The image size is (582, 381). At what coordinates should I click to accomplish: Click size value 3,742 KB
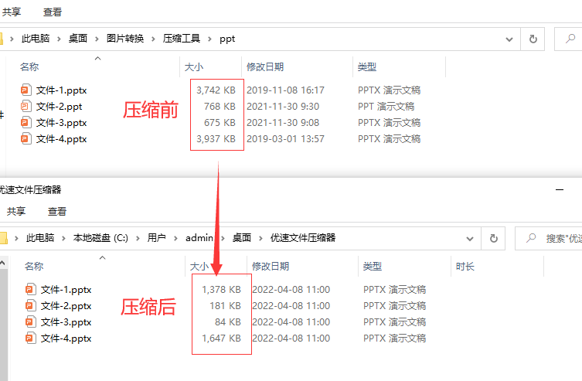pyautogui.click(x=216, y=90)
